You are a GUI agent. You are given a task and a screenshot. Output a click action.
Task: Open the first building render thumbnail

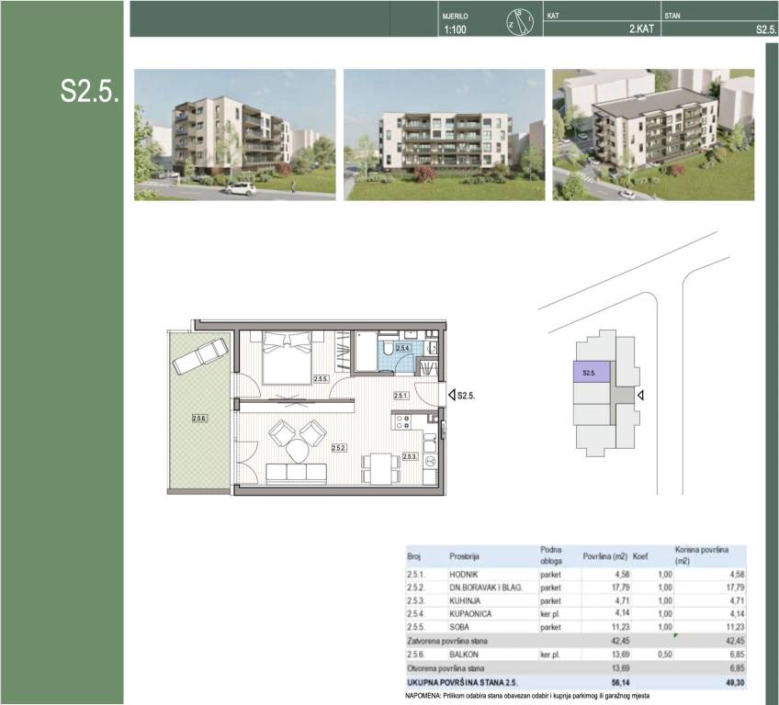[235, 135]
